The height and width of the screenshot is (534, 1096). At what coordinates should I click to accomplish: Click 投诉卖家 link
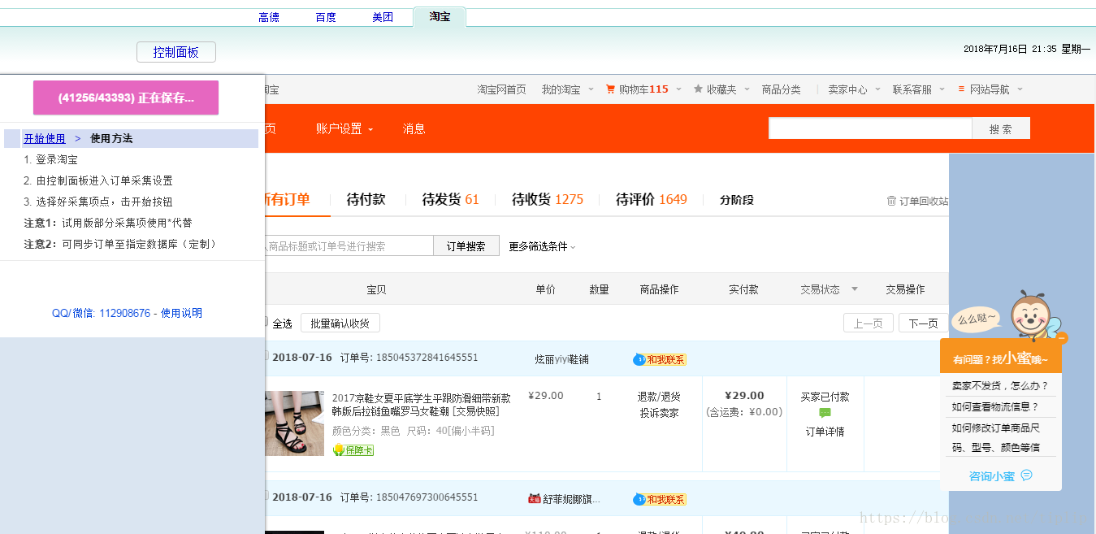tap(659, 413)
